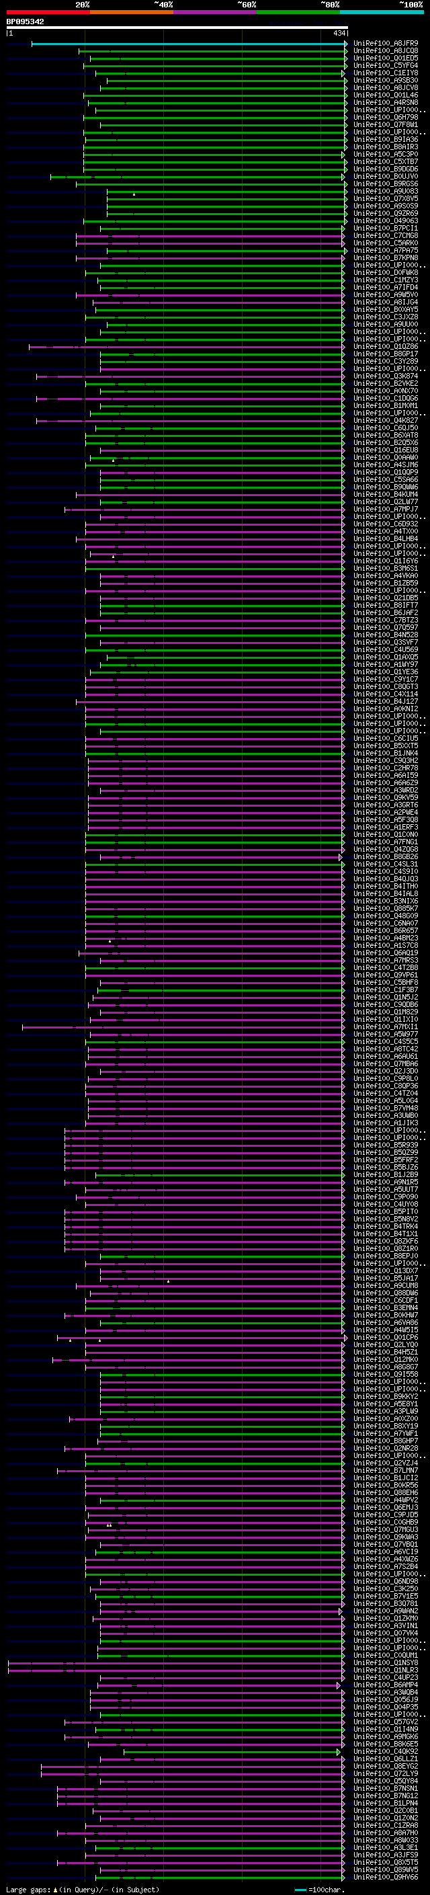Select hit UniRef100_C8QP36
430x1895 pixels.
point(386,1086)
